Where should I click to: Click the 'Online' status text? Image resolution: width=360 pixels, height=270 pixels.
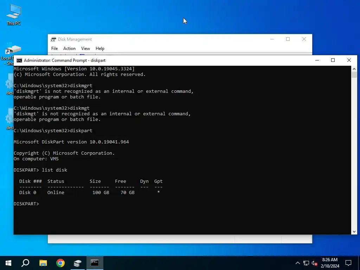point(56,192)
